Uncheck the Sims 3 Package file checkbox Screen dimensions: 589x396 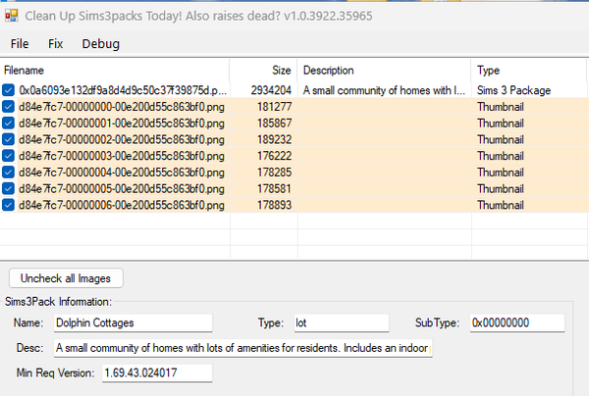pyautogui.click(x=9, y=90)
